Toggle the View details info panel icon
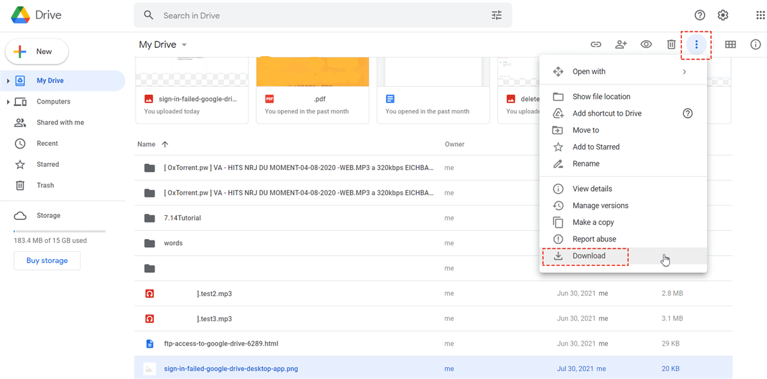Image resolution: width=767 pixels, height=379 pixels. point(755,45)
